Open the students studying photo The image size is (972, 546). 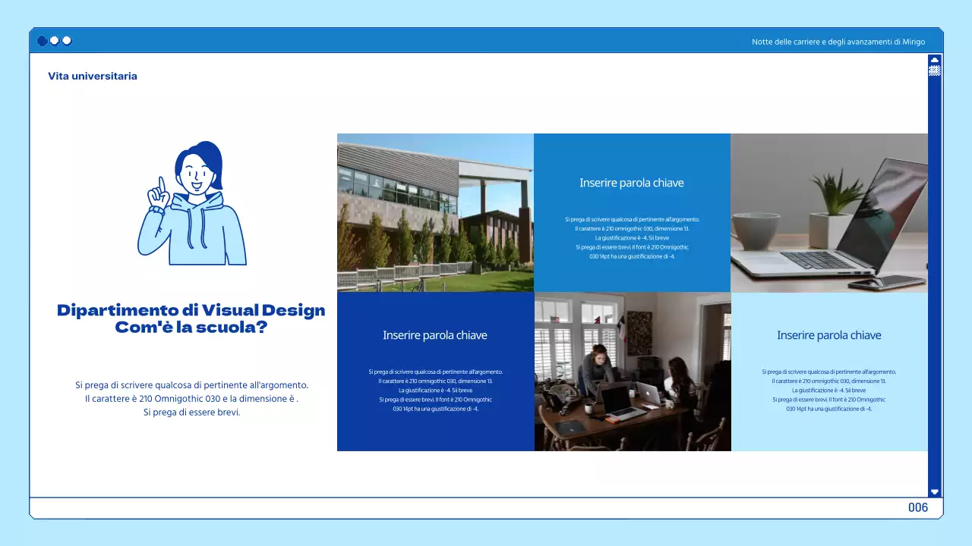633,372
